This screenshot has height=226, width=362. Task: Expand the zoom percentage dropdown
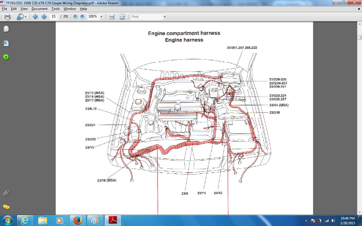101,17
